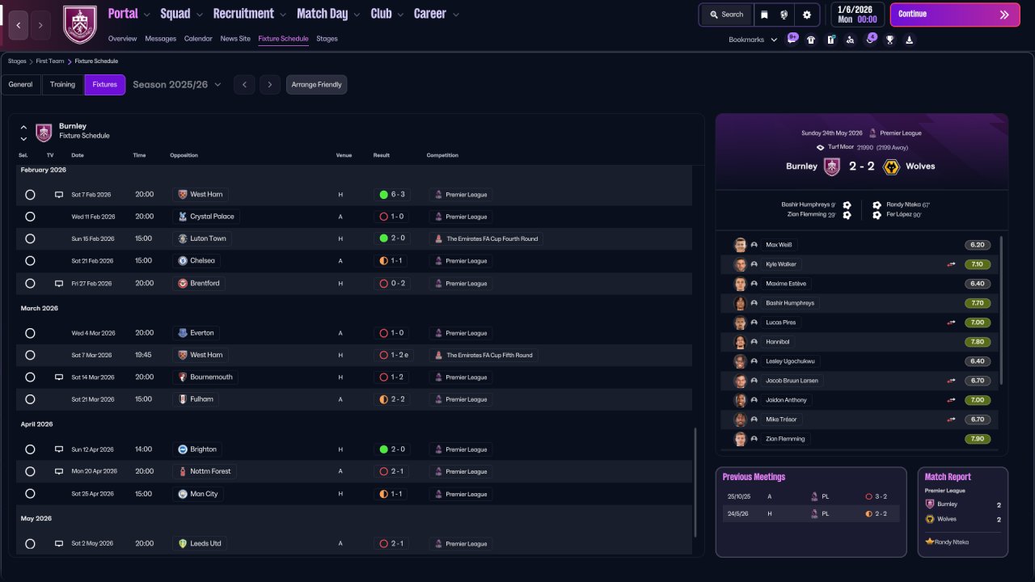Open the Messages tab
Viewport: 1035px width, 582px height.
[x=160, y=39]
